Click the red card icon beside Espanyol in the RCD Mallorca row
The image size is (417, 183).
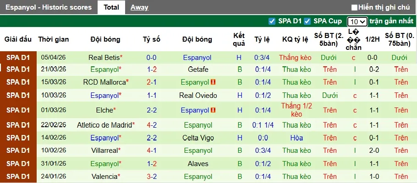213,82
